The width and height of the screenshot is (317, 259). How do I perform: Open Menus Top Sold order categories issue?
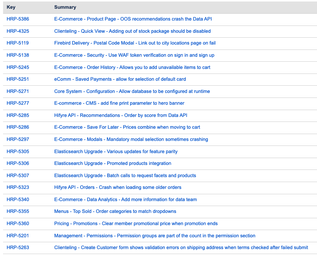[x=115, y=211]
